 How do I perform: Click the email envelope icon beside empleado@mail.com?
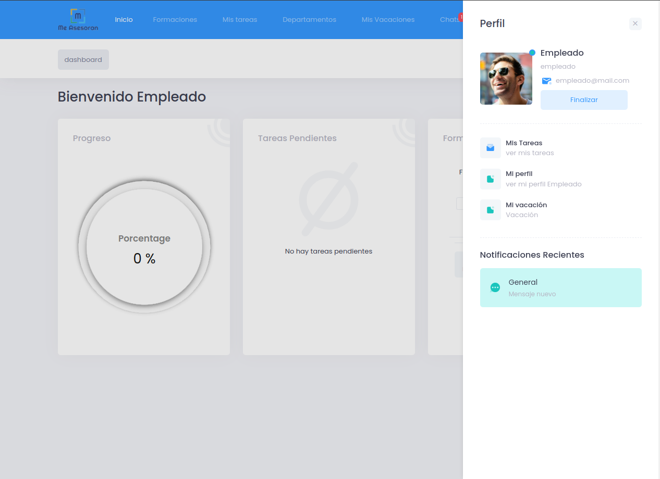[546, 81]
